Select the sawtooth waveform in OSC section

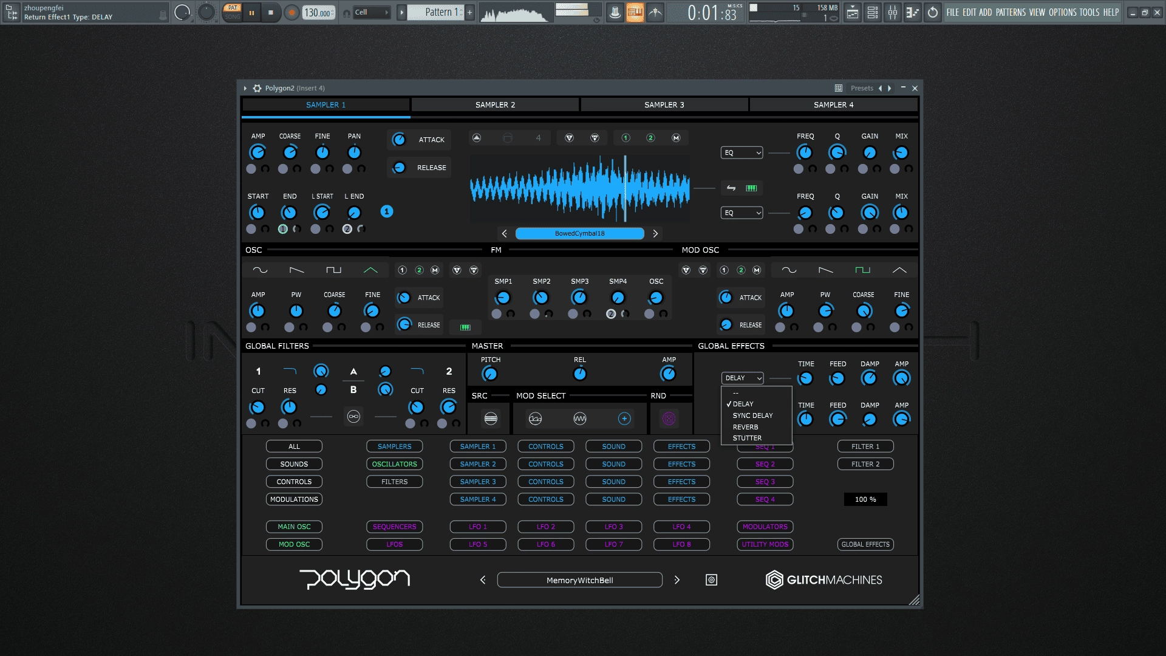296,270
